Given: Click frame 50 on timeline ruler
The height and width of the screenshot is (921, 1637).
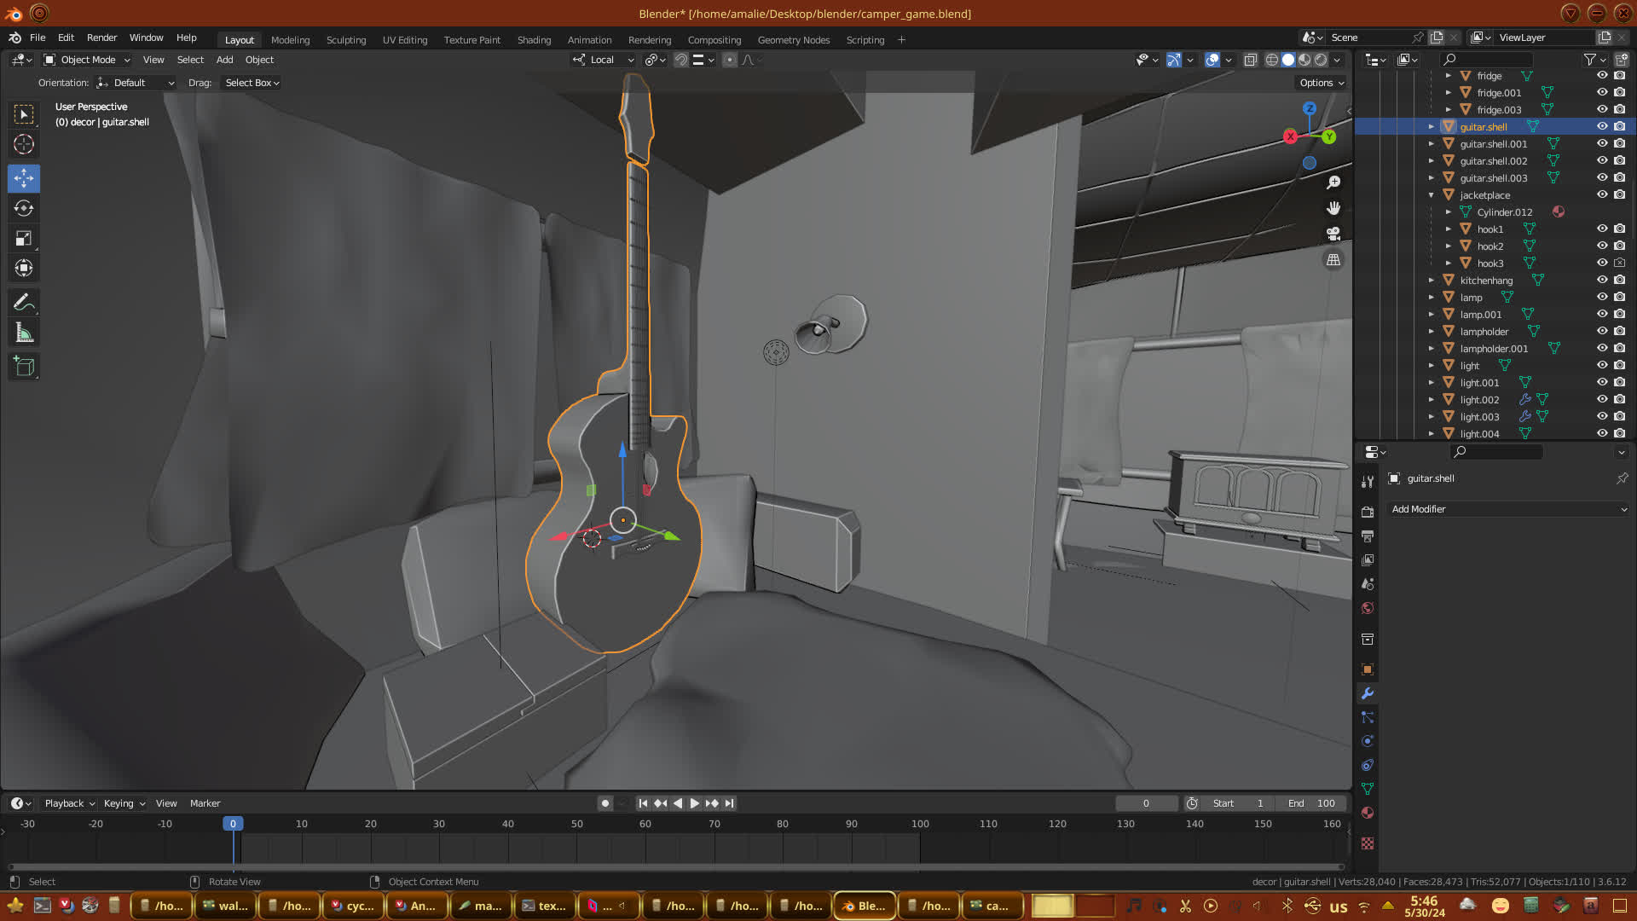Looking at the screenshot, I should tap(576, 824).
